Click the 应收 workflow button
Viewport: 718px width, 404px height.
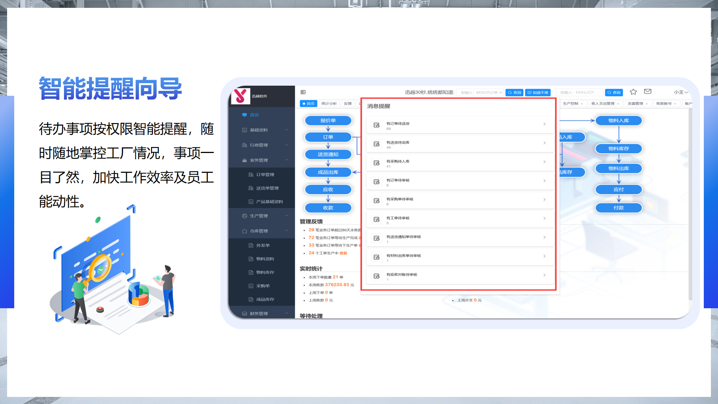(x=328, y=189)
